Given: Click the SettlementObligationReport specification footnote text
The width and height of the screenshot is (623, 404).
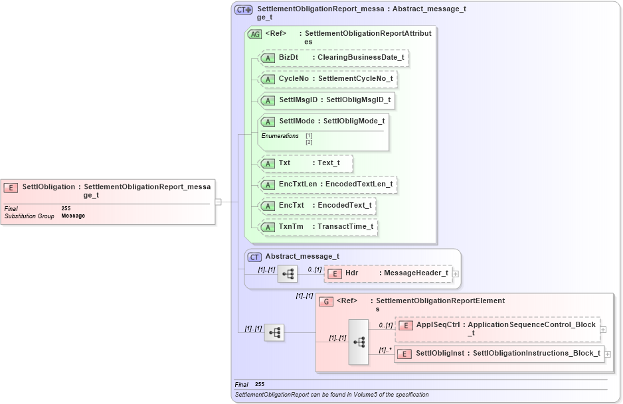Looking at the screenshot, I should point(331,394).
